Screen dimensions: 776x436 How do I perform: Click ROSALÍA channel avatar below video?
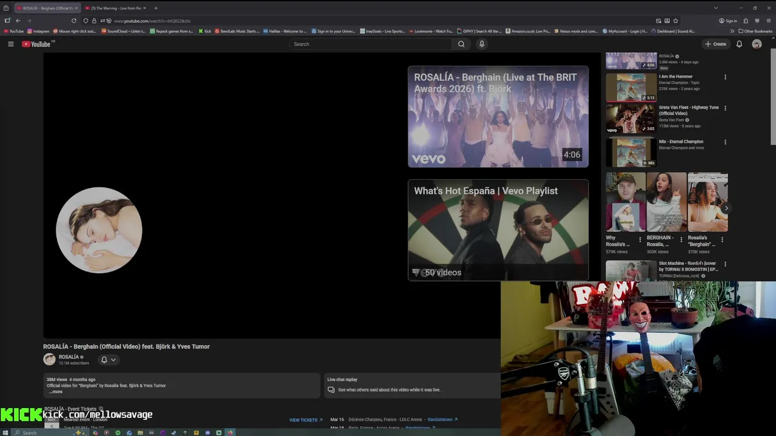(x=49, y=359)
